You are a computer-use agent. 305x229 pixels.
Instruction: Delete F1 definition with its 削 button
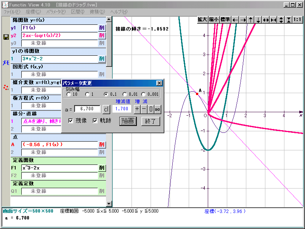pyautogui.click(x=102, y=168)
